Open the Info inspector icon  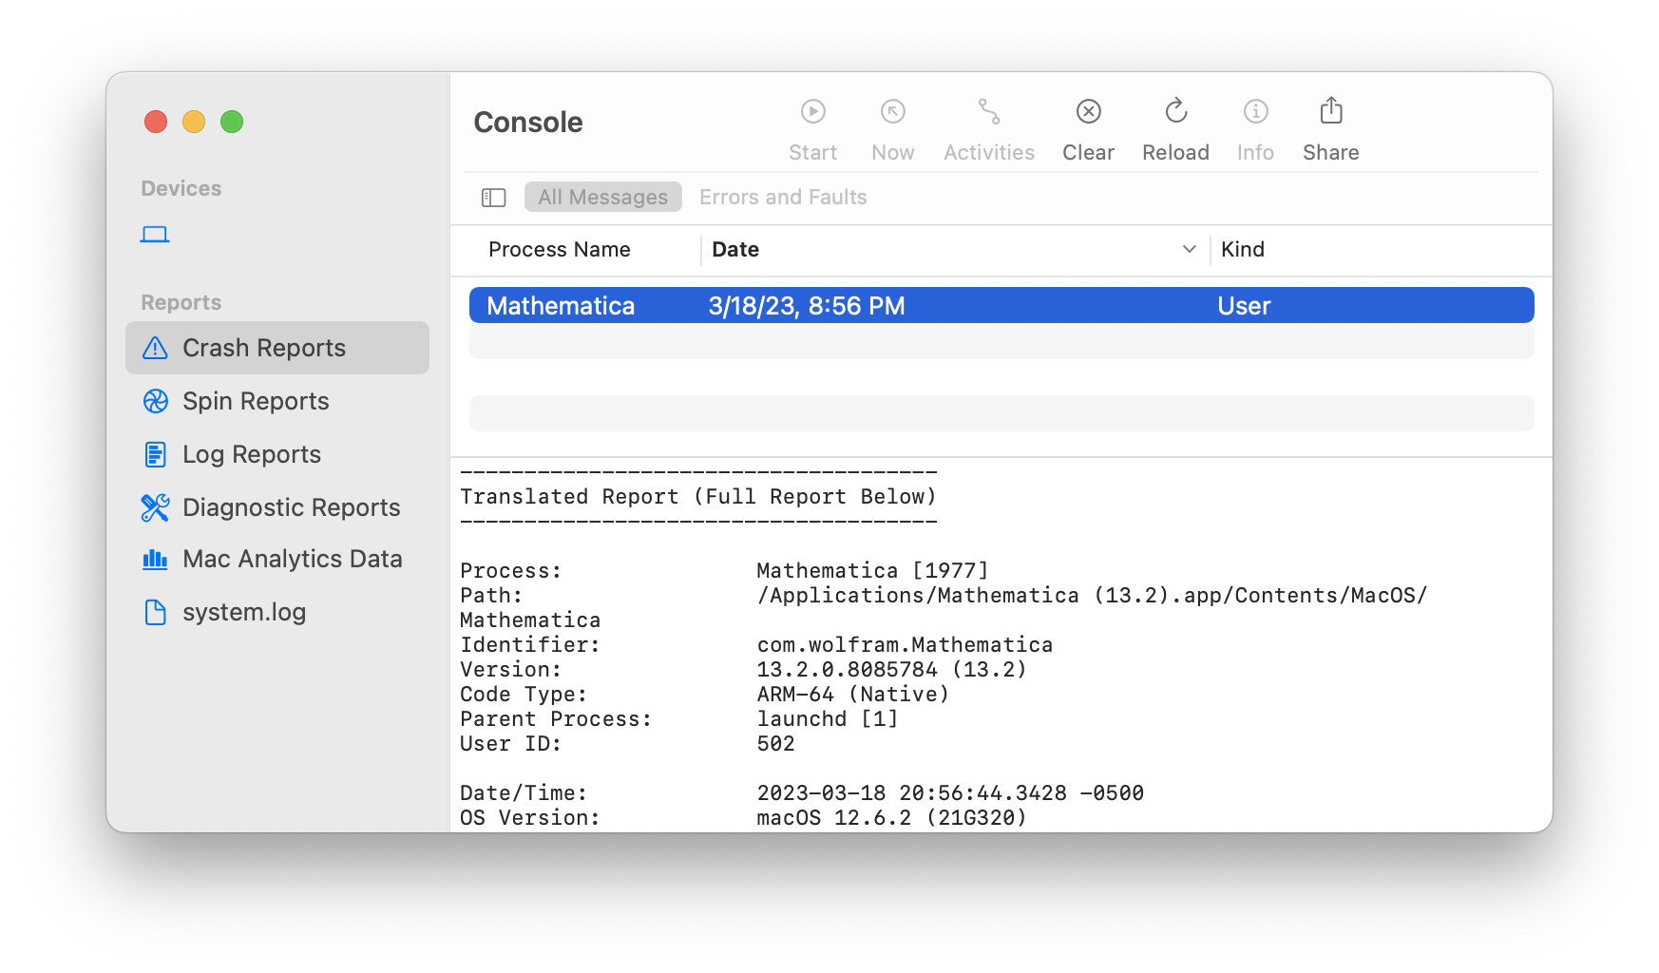pos(1255,112)
